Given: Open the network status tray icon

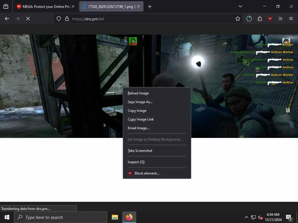Looking at the screenshot, I should (253, 217).
